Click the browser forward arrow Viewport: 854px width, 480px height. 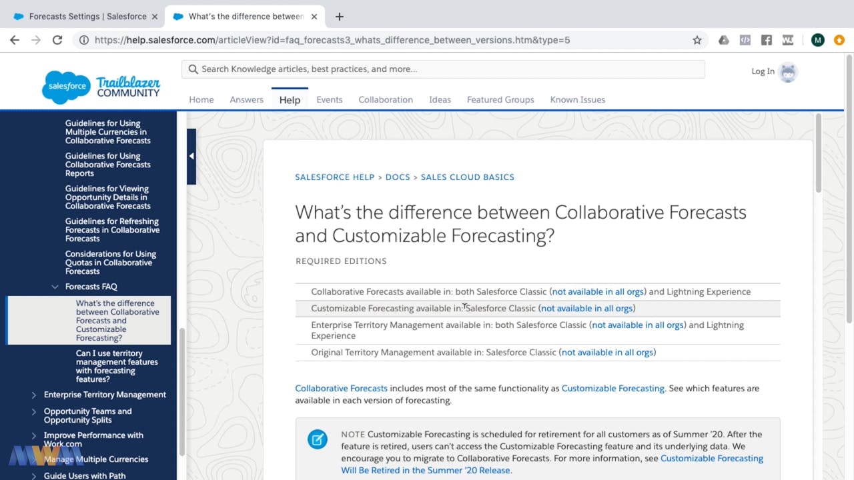click(x=36, y=40)
